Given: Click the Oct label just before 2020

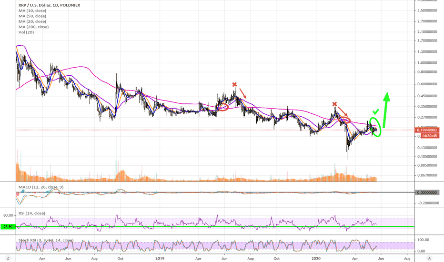Looking at the screenshot, I should pos(277,258).
